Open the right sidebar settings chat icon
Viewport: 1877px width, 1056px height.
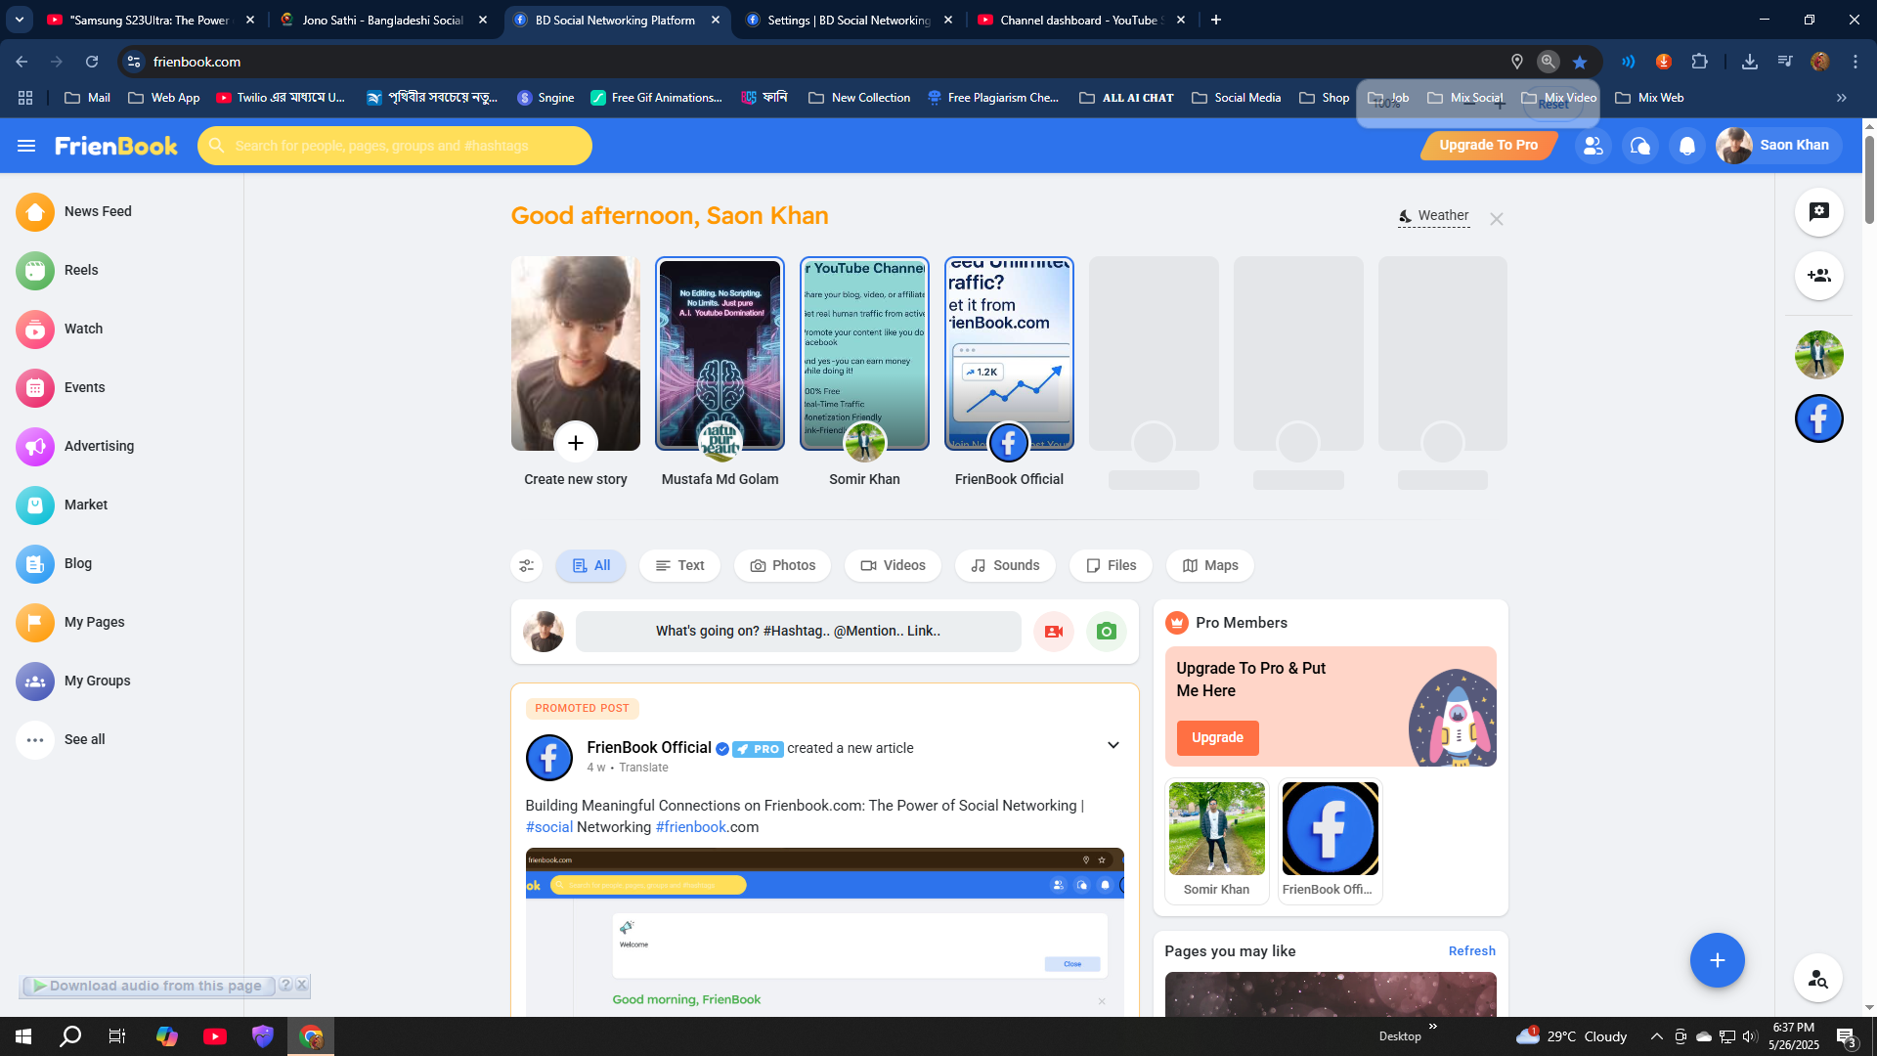coord(1818,211)
